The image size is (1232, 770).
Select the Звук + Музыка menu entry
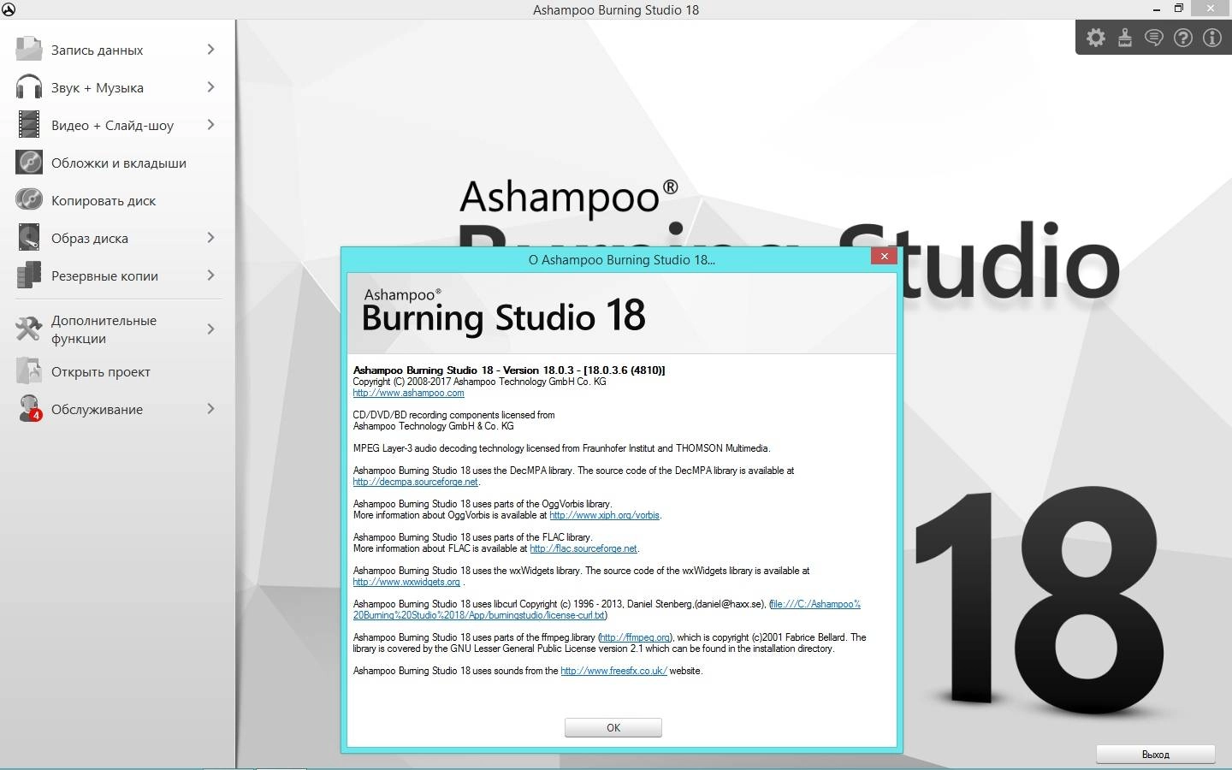(x=117, y=87)
